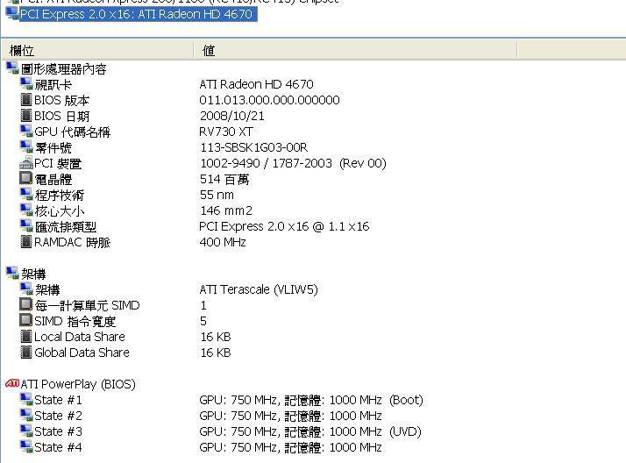
Task: Select the State #1 label
Action: coord(58,400)
